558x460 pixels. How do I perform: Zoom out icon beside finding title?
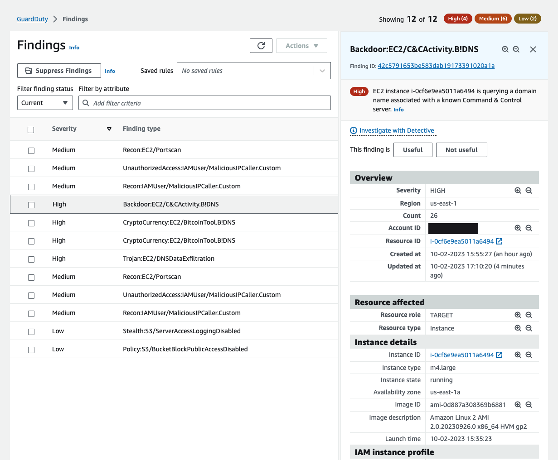[x=516, y=49]
